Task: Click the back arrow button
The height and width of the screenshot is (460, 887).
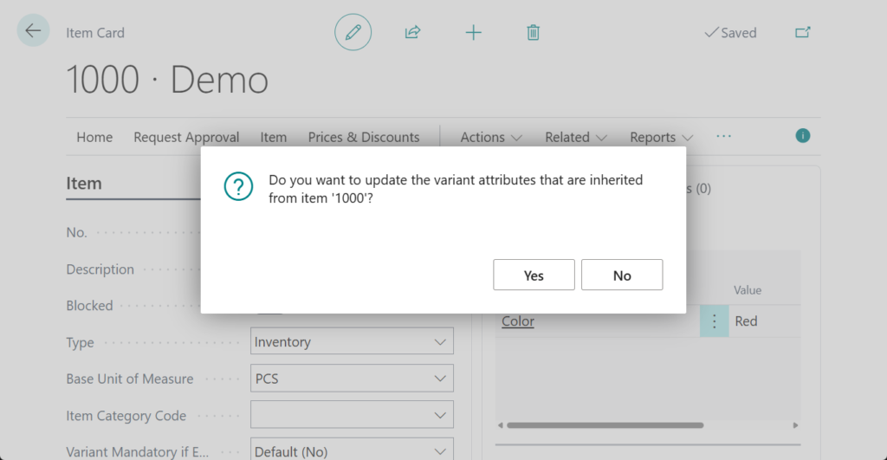Action: tap(33, 31)
